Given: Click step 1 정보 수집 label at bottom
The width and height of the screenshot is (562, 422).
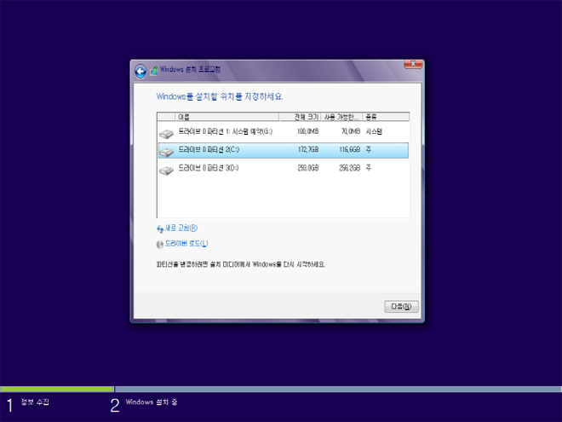Looking at the screenshot, I should 35,402.
